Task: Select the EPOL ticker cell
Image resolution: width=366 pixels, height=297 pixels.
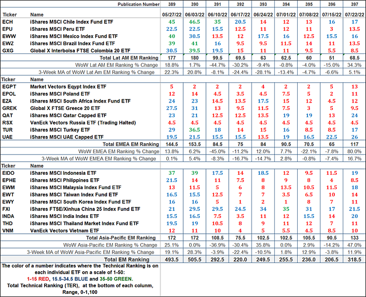Action: (9, 94)
